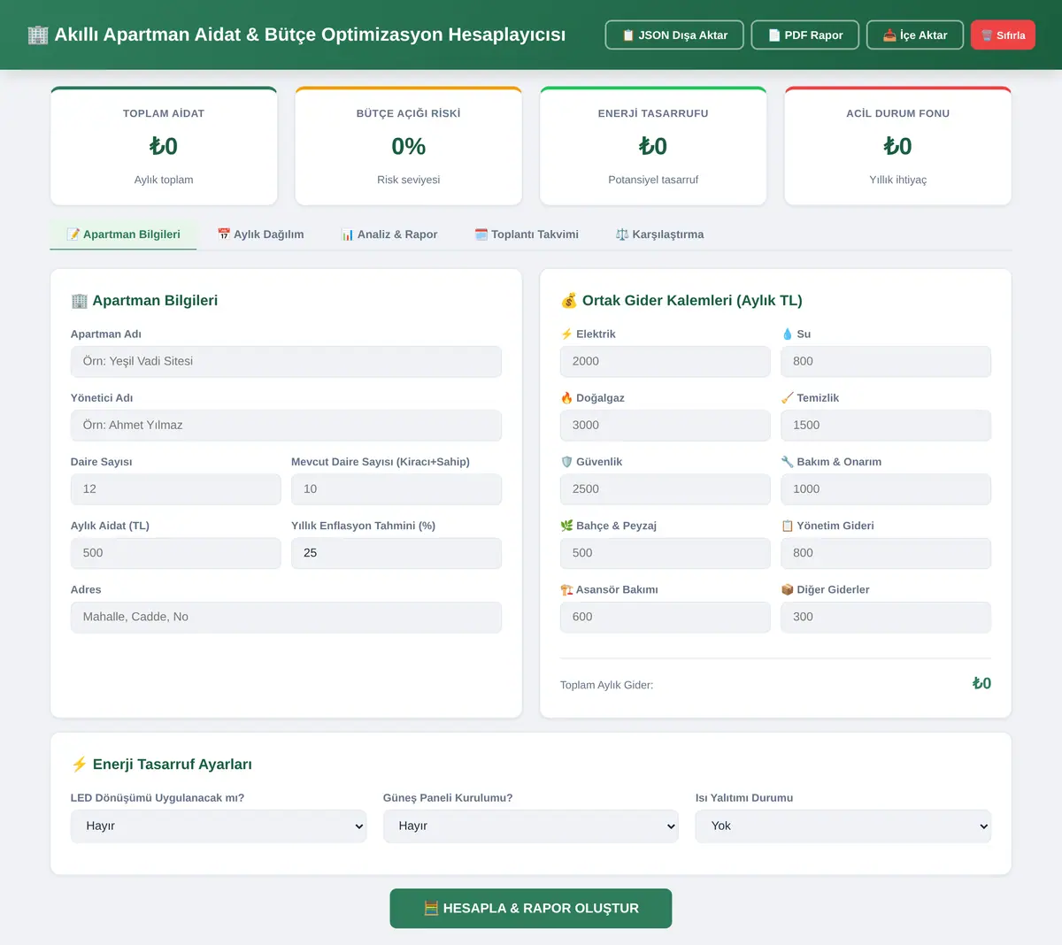Screen dimensions: 1062x945
Task: Click the Diğer Giderler amount field
Action: pyautogui.click(x=886, y=617)
